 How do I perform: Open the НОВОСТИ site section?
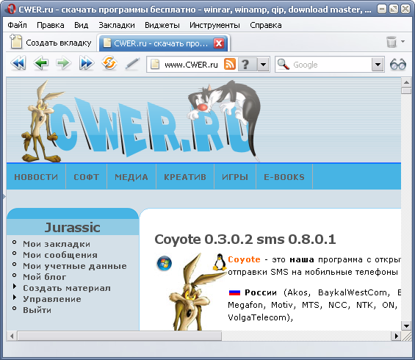point(36,177)
